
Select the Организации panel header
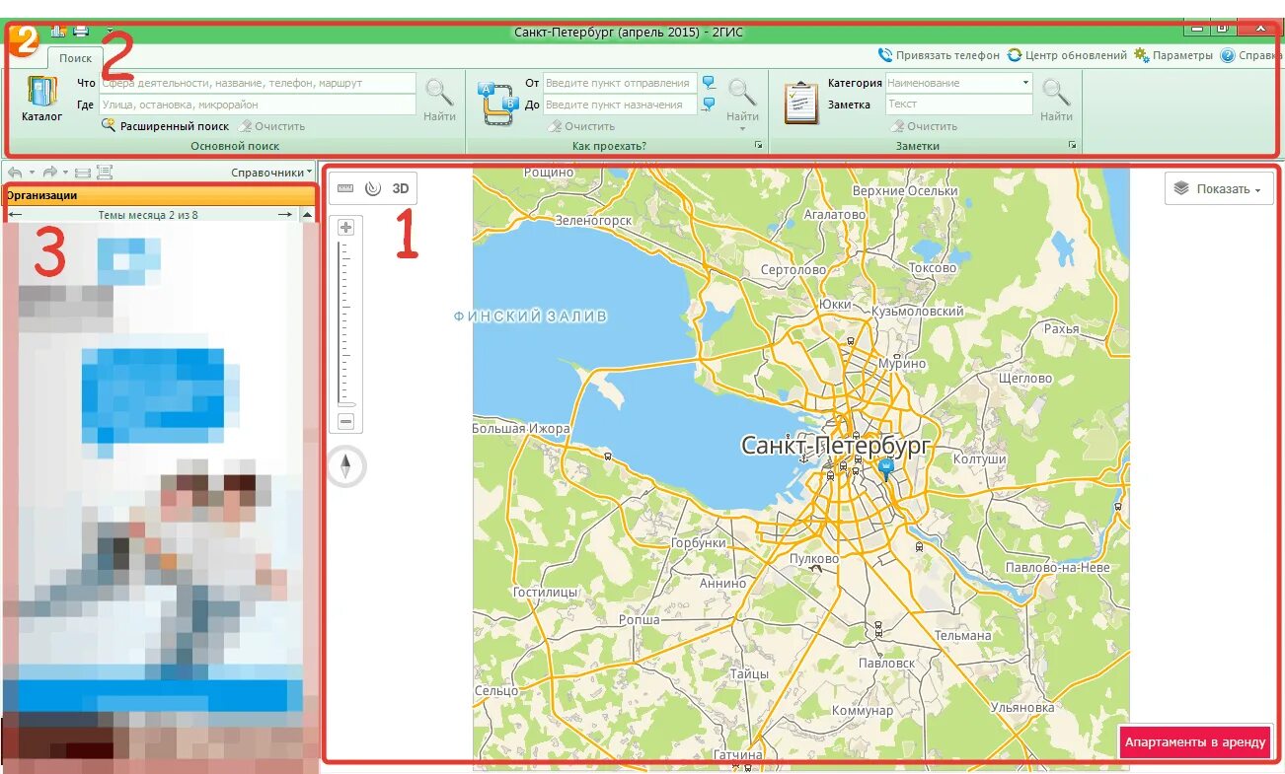[159, 195]
